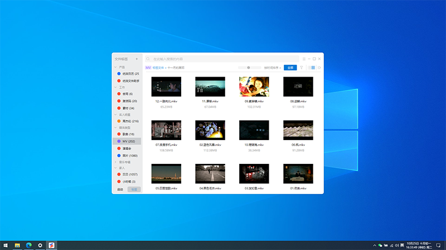Collapse the 家人 tag group
446x250 pixels.
(115, 168)
